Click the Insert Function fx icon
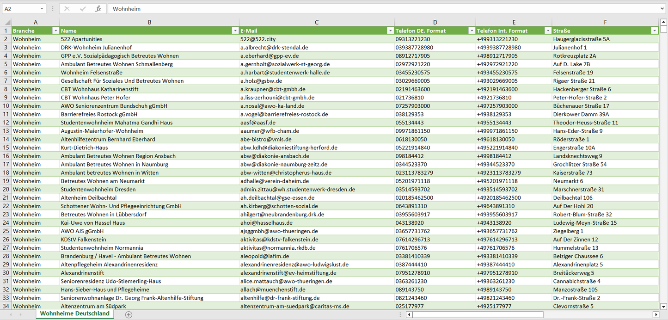 [98, 9]
